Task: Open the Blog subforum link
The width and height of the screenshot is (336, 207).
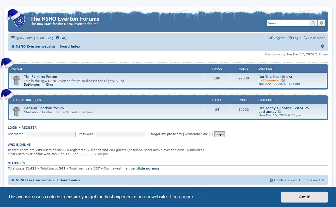Action: pos(47,84)
